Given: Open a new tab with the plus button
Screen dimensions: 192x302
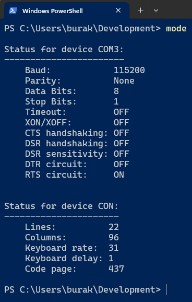Looking at the screenshot, I should (141, 10).
